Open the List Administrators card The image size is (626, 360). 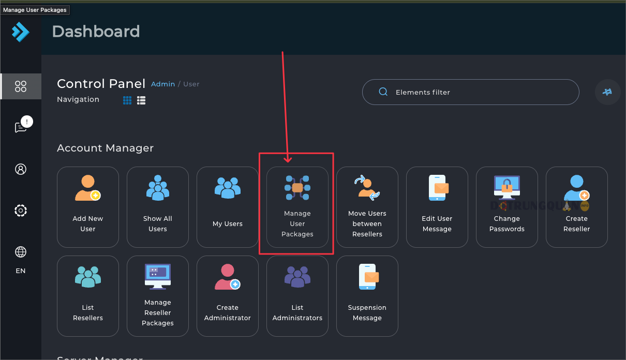pos(297,296)
